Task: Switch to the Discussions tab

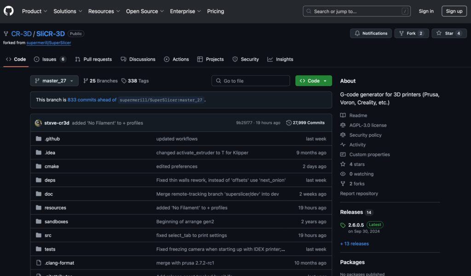Action: point(138,59)
